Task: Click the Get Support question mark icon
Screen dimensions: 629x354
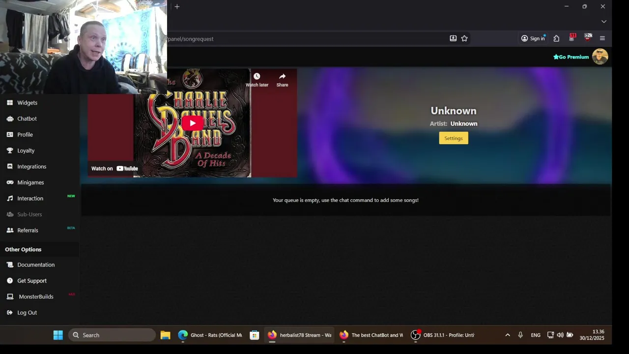Action: [x=10, y=281]
